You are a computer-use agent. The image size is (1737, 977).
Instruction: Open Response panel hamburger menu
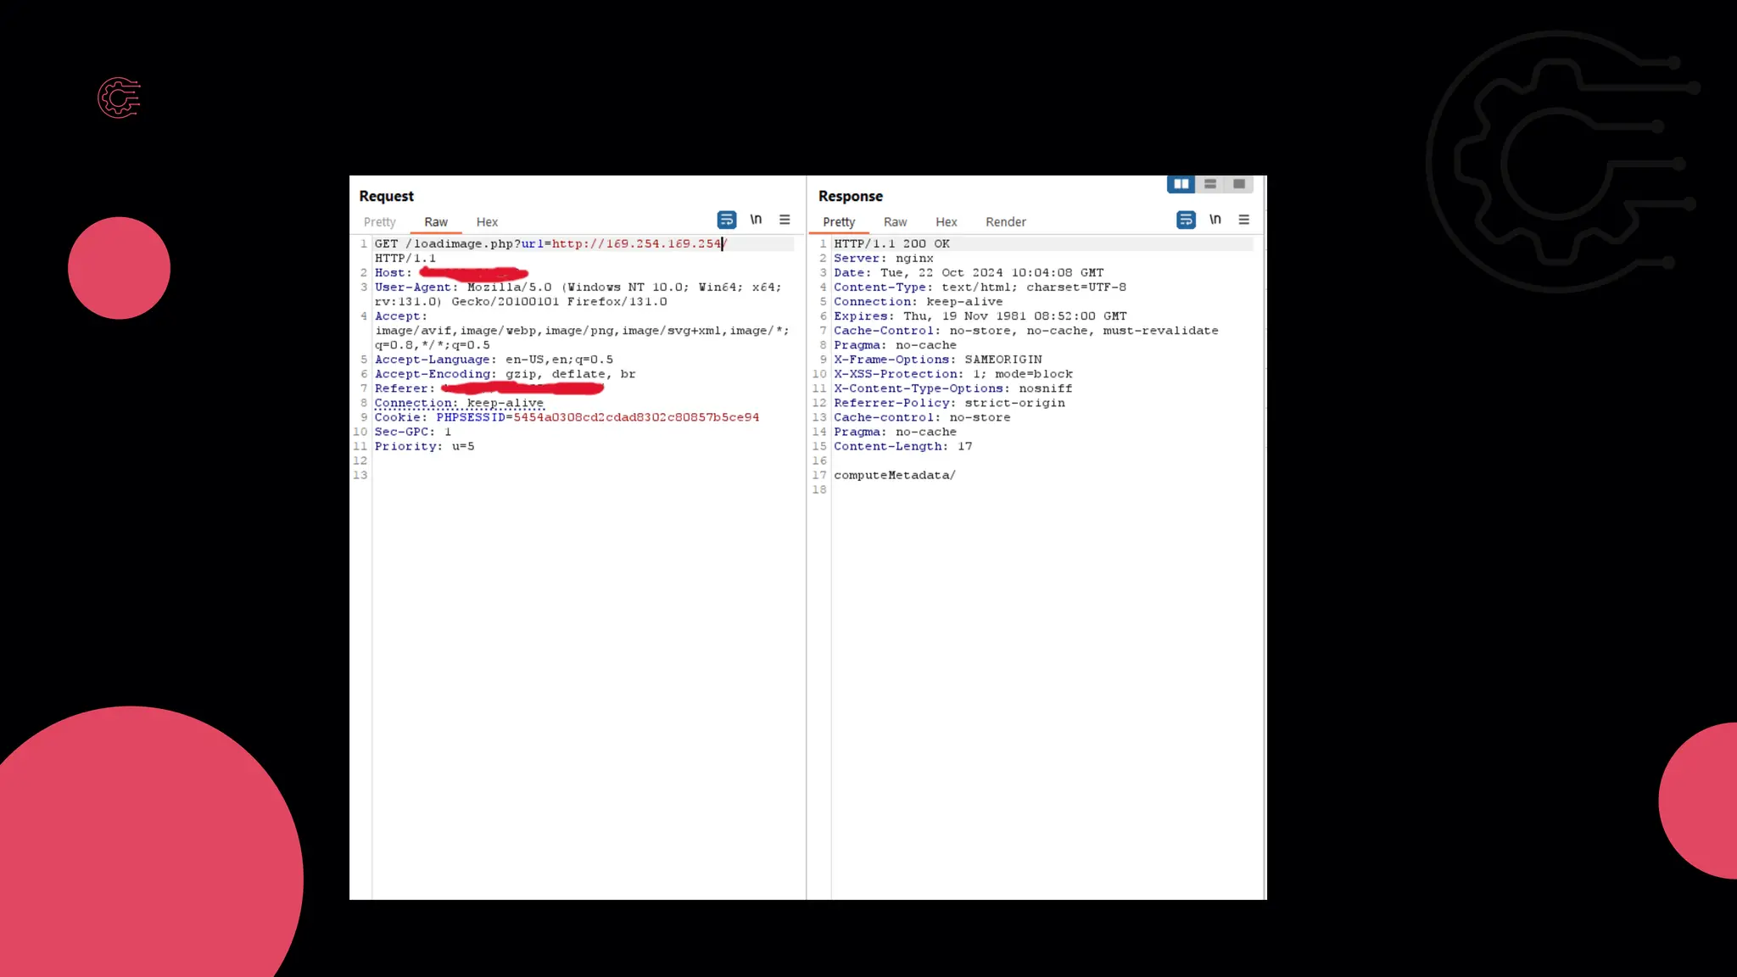[1244, 220]
